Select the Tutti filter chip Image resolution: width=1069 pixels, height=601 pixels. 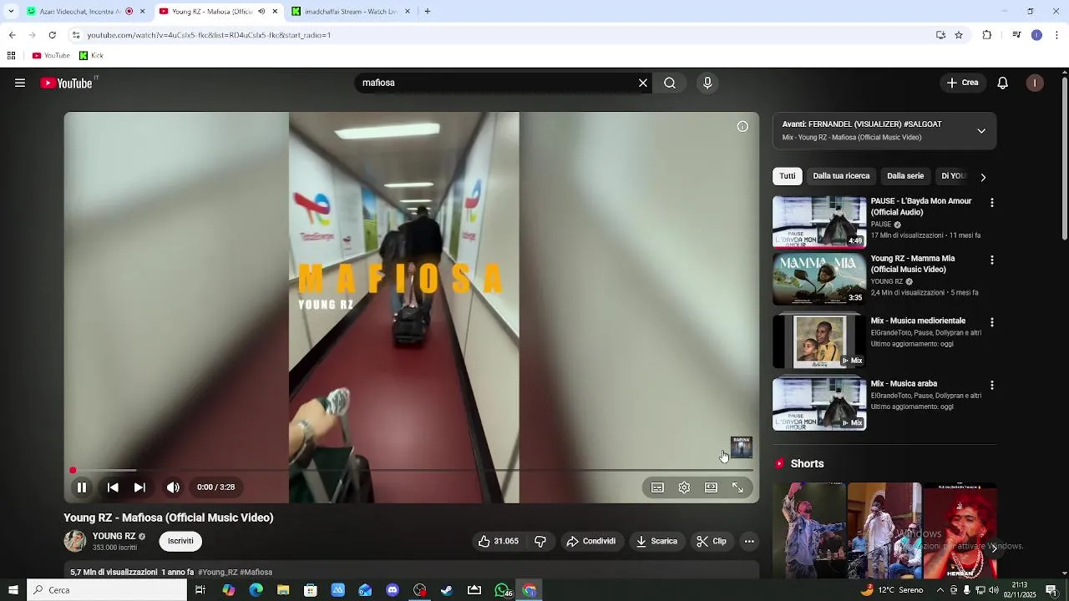coord(788,176)
